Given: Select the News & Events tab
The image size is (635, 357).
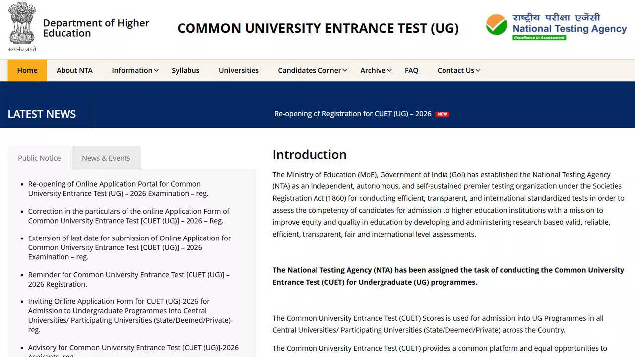Looking at the screenshot, I should pos(106,158).
